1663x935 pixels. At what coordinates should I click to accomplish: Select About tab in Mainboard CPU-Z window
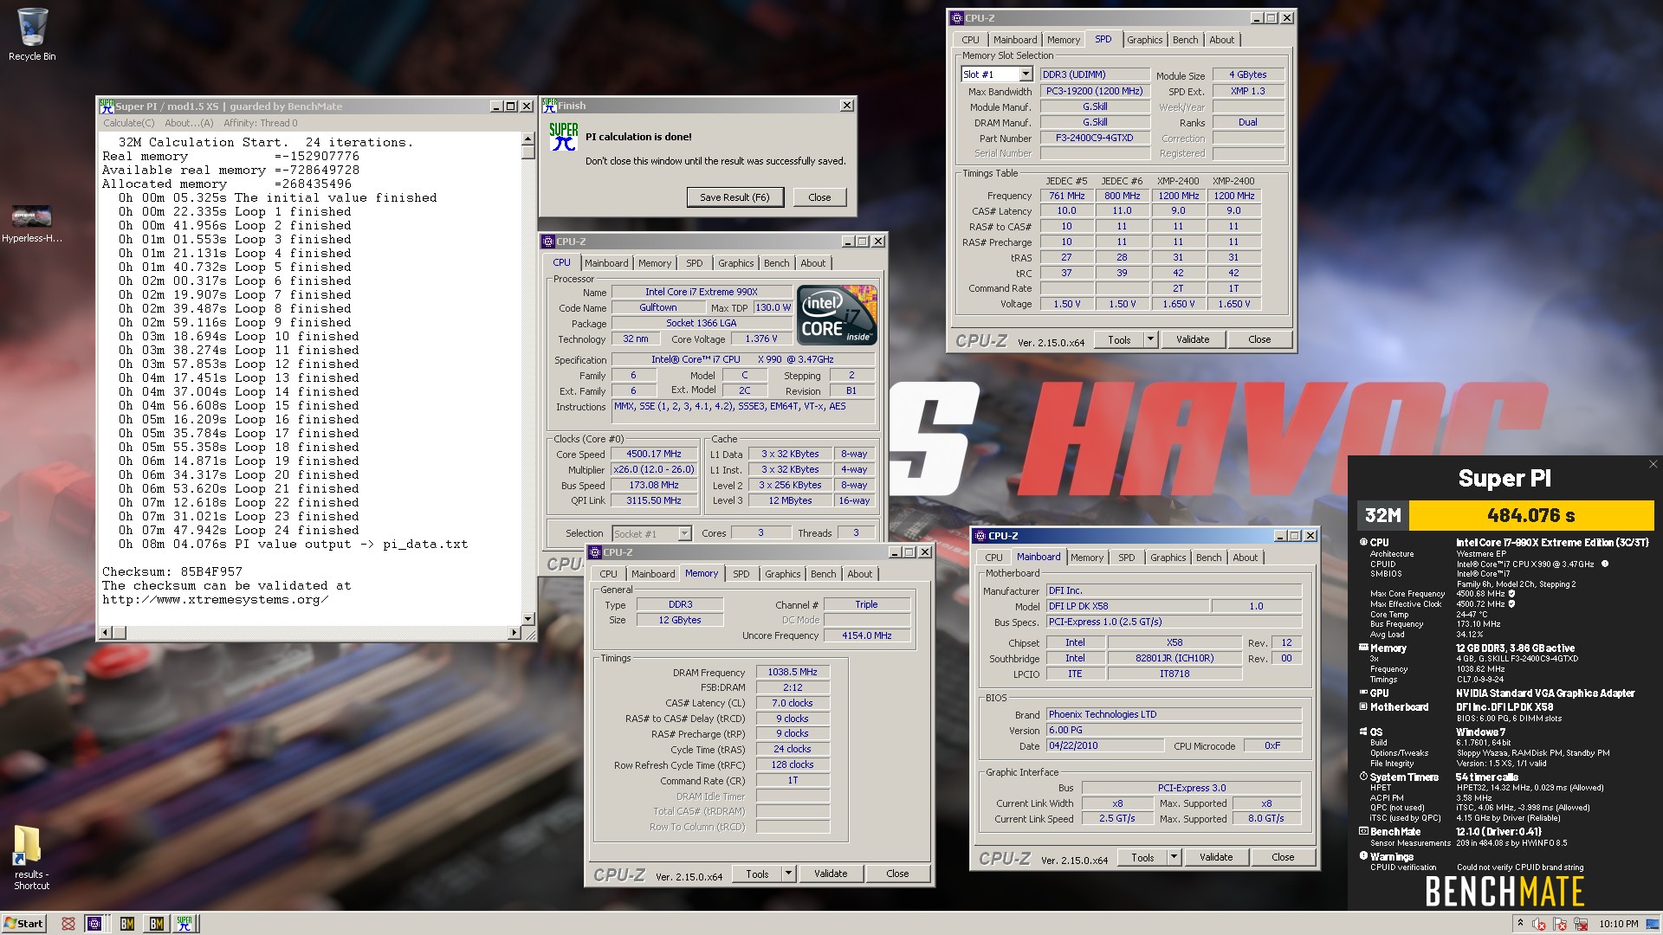(x=1245, y=558)
